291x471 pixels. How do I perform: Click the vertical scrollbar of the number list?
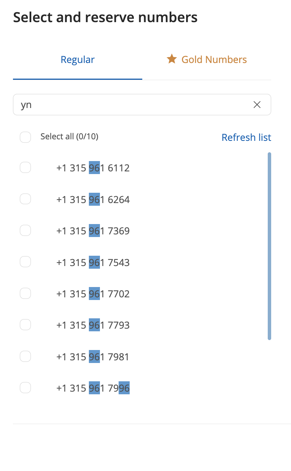(x=269, y=246)
